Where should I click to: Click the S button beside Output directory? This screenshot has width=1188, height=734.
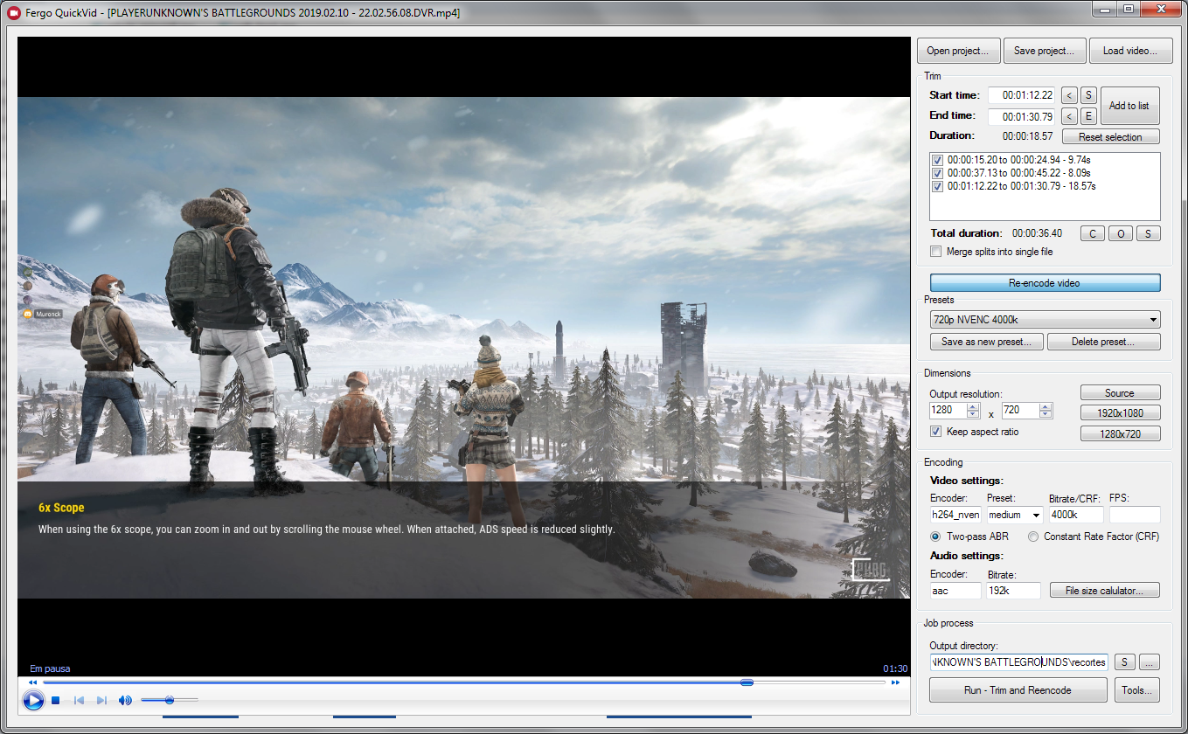[1125, 662]
